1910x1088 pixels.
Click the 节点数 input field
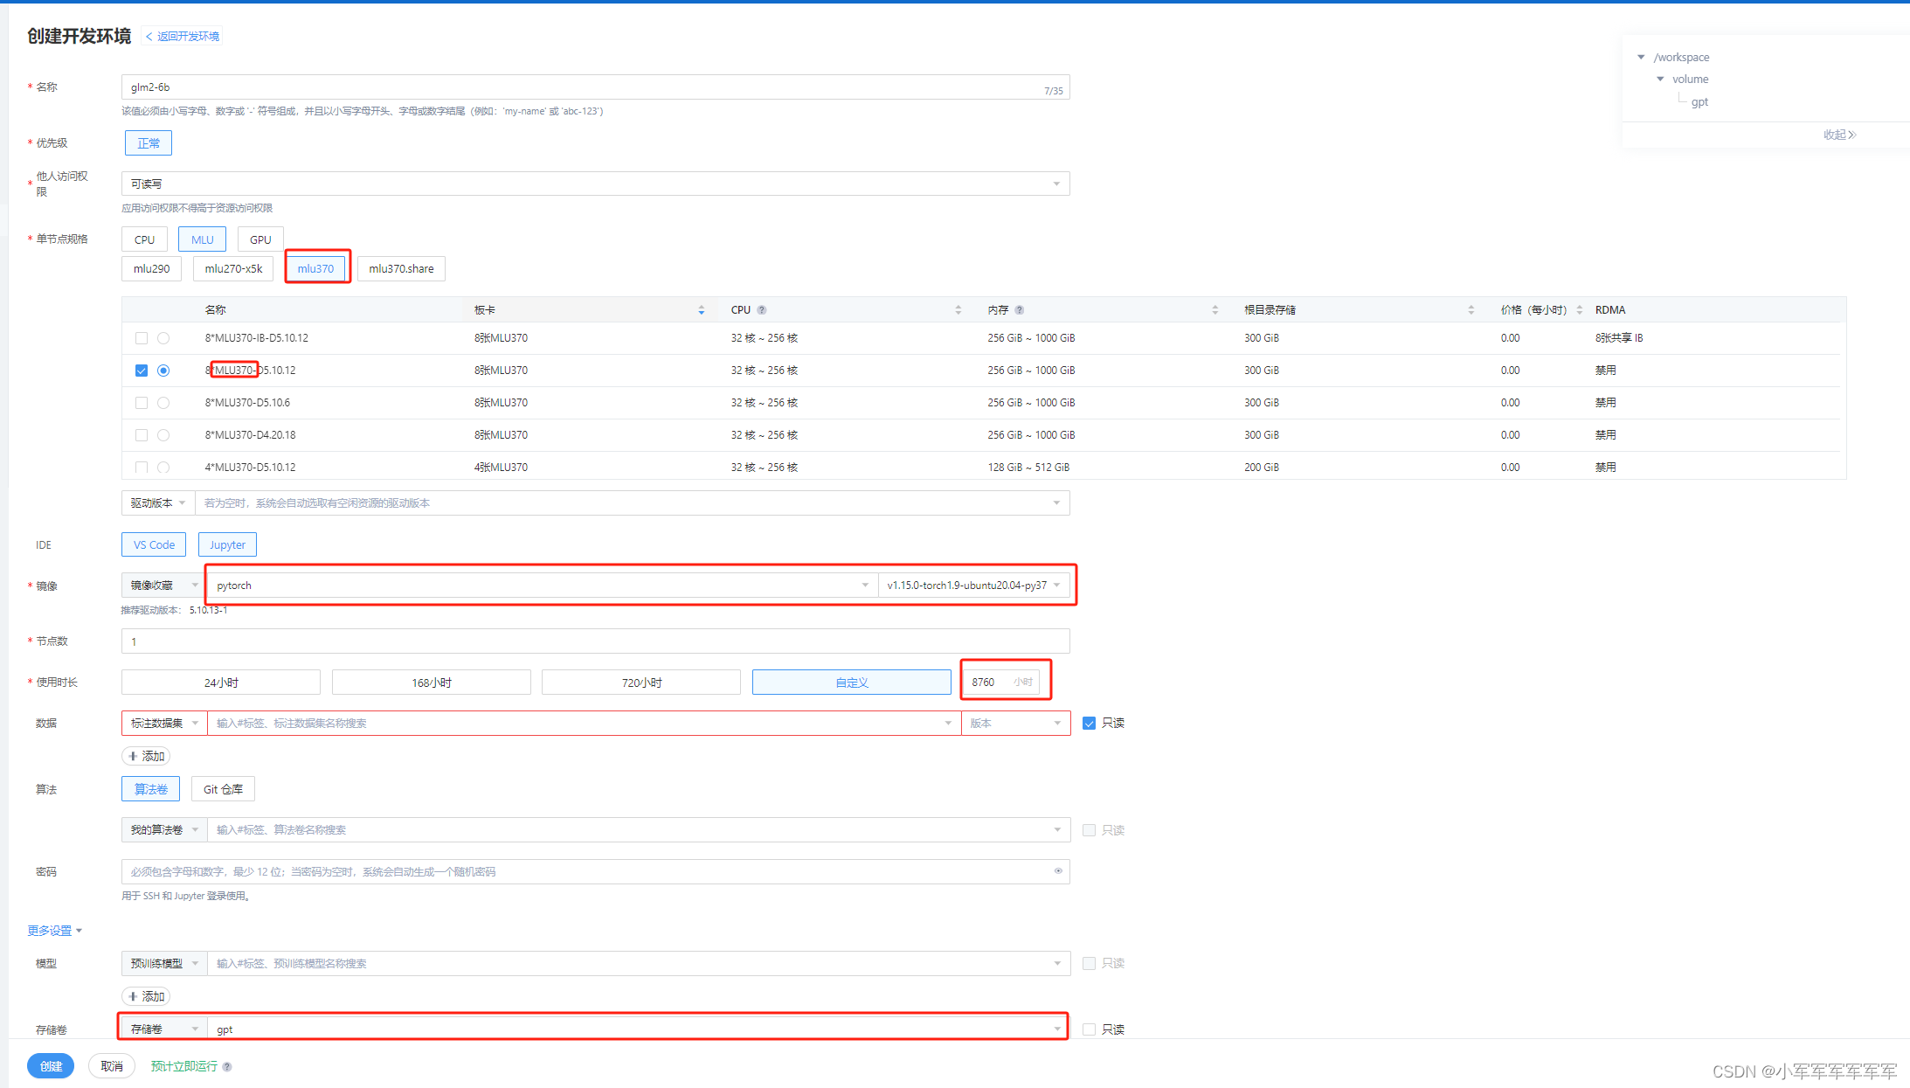coord(595,641)
